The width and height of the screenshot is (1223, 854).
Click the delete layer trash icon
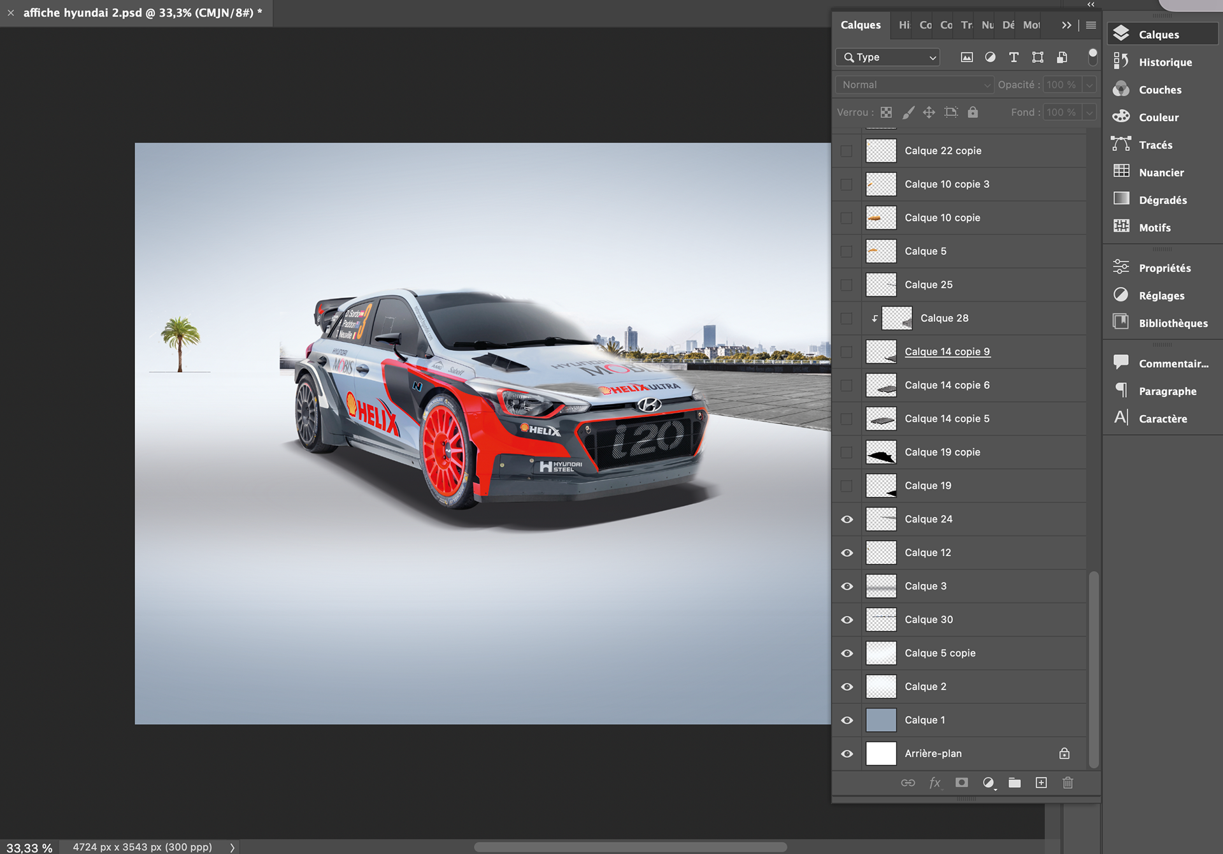1068,783
